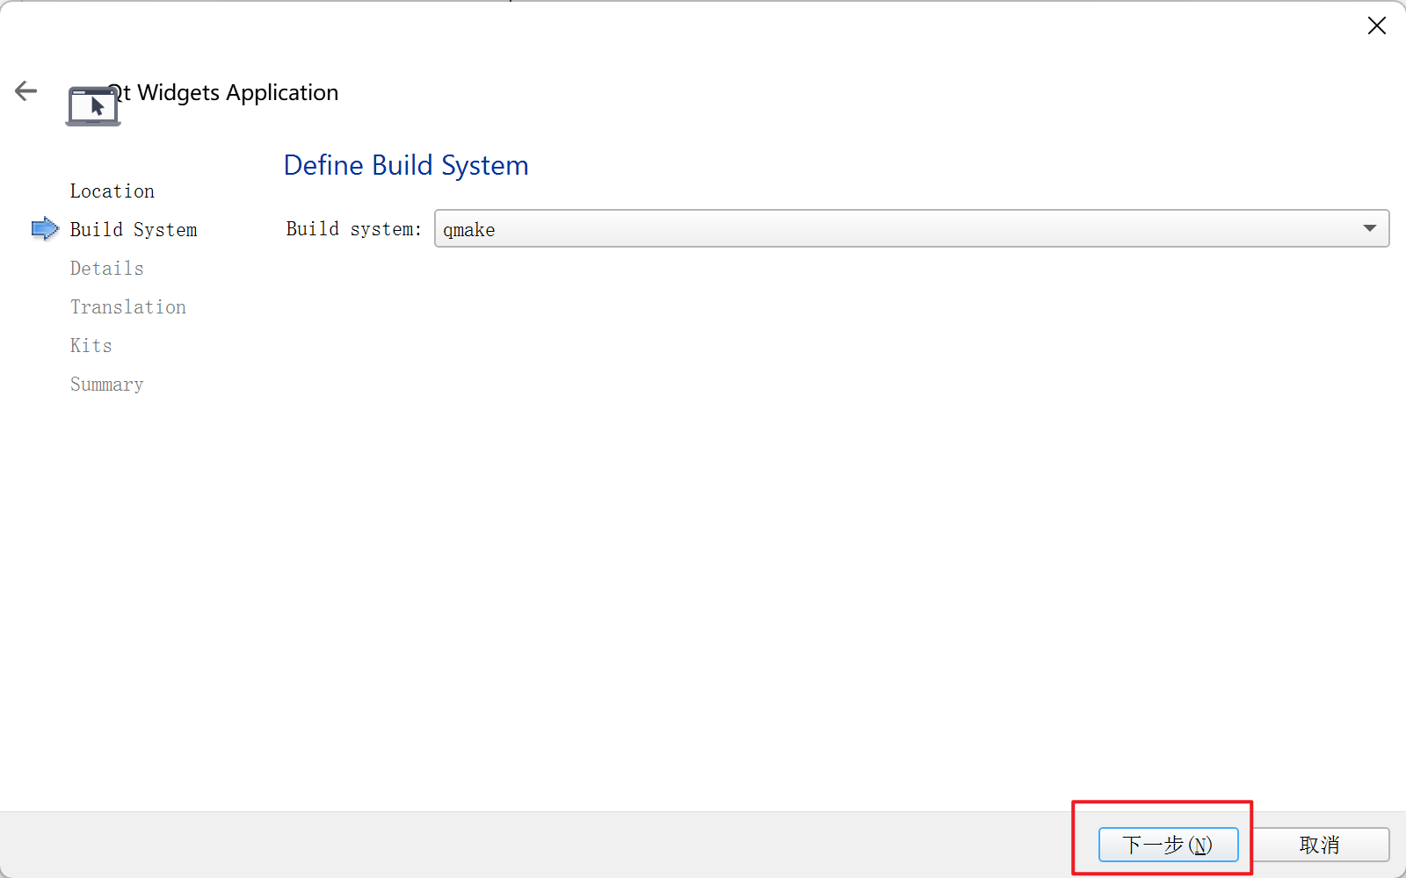The image size is (1406, 878).
Task: Open the Build system dropdown arrow
Action: pyautogui.click(x=1369, y=228)
